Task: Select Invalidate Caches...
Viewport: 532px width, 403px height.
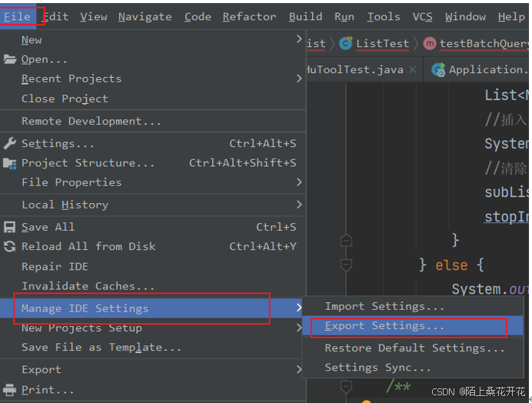Action: (x=153, y=286)
